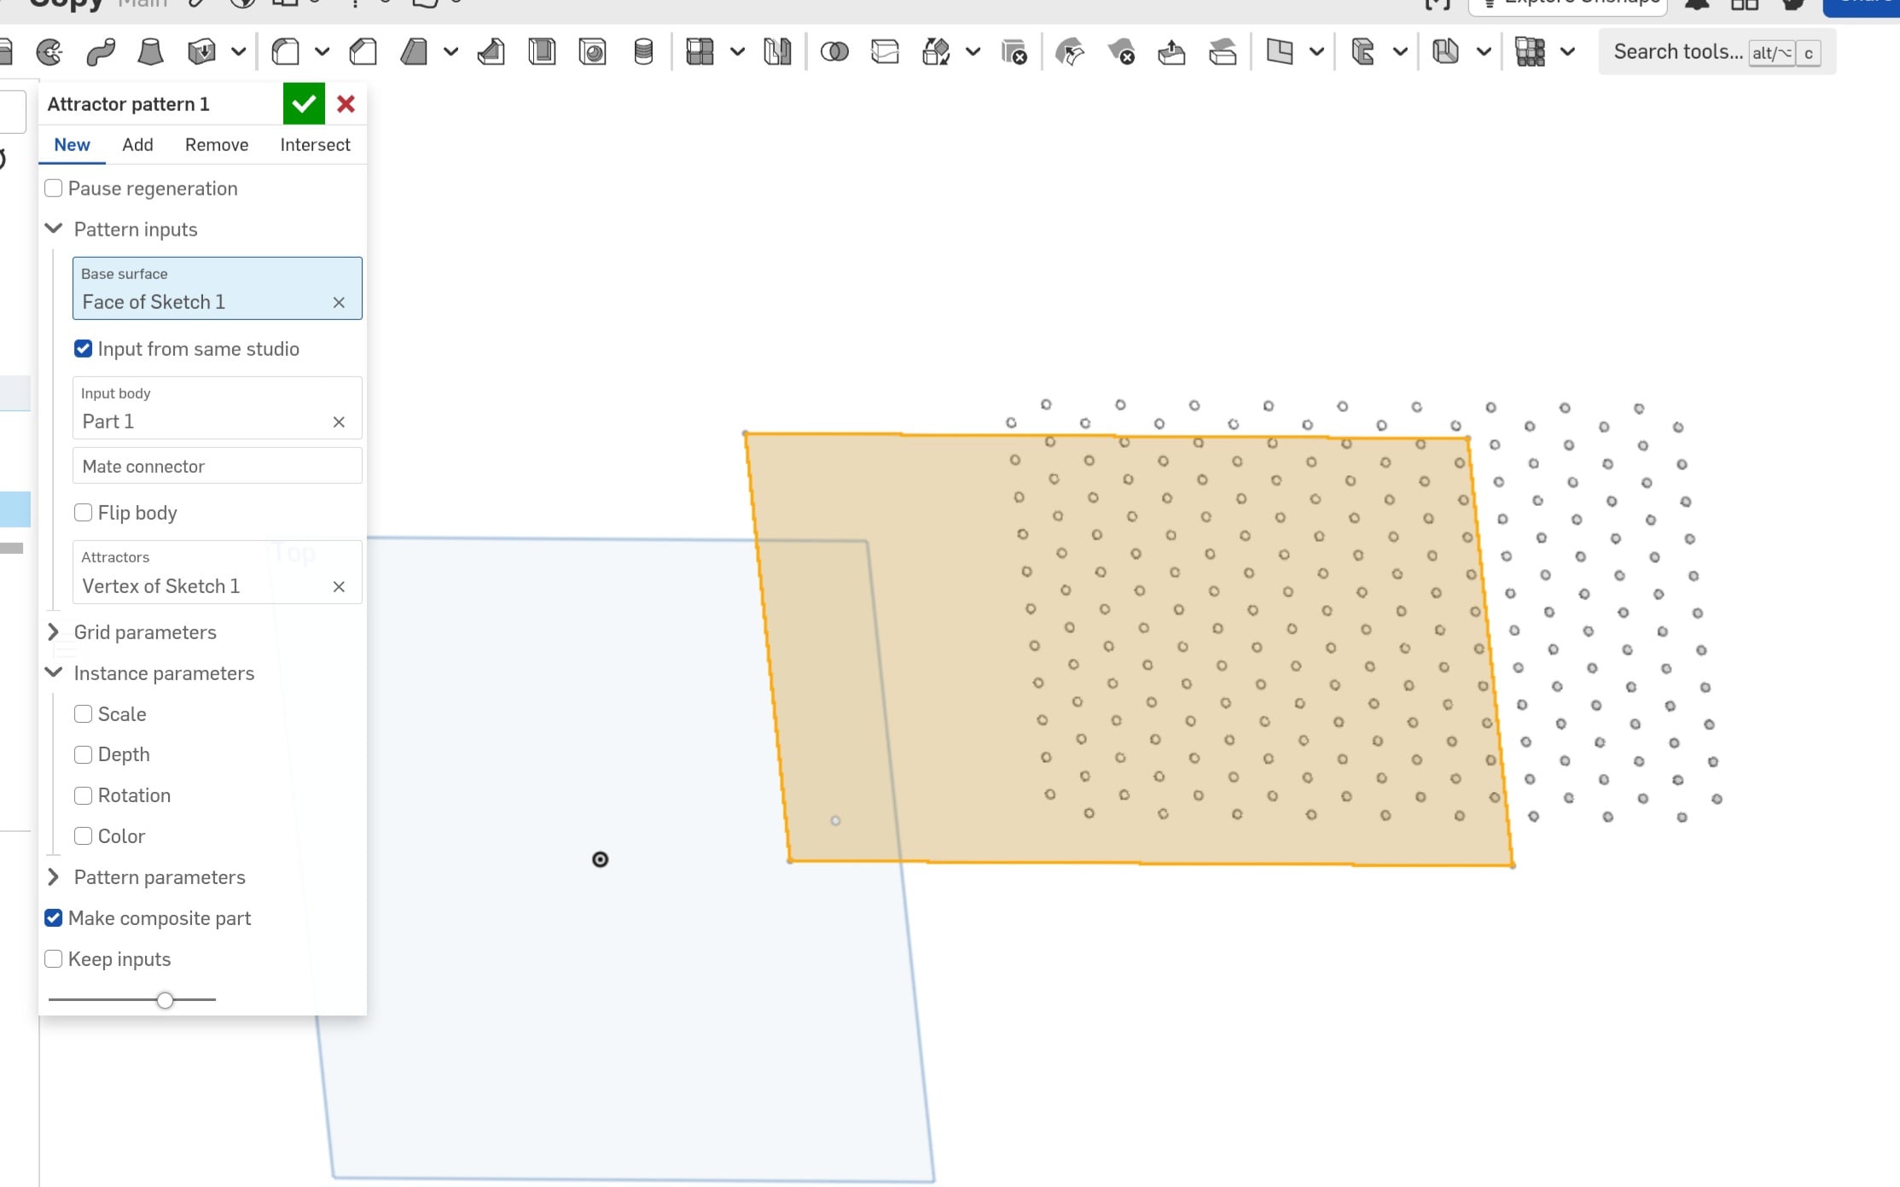Switch to the Remove tab
1900x1187 pixels.
pyautogui.click(x=217, y=145)
